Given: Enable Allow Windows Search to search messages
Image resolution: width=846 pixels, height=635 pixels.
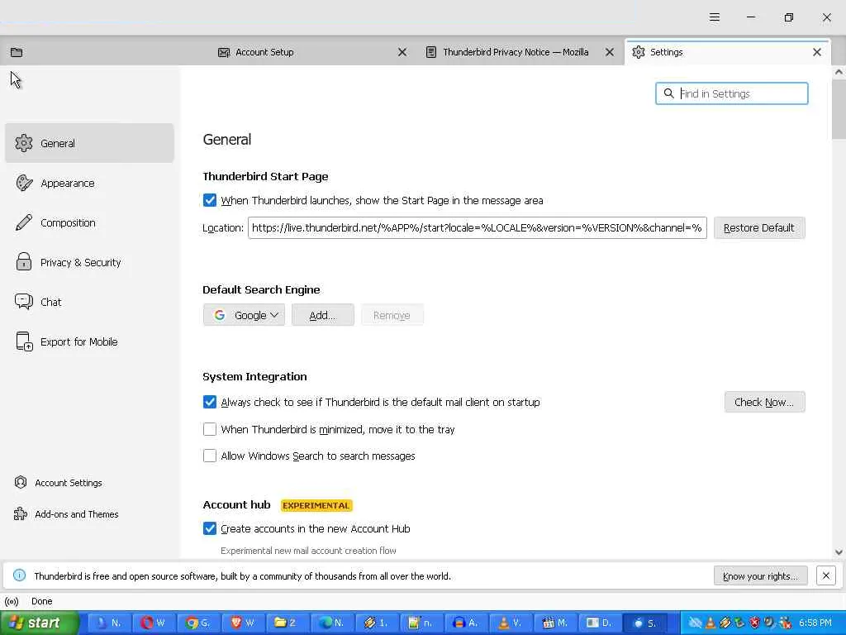Looking at the screenshot, I should (210, 456).
